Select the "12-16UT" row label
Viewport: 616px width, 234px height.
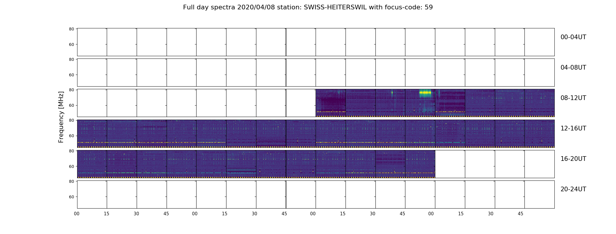(x=573, y=128)
